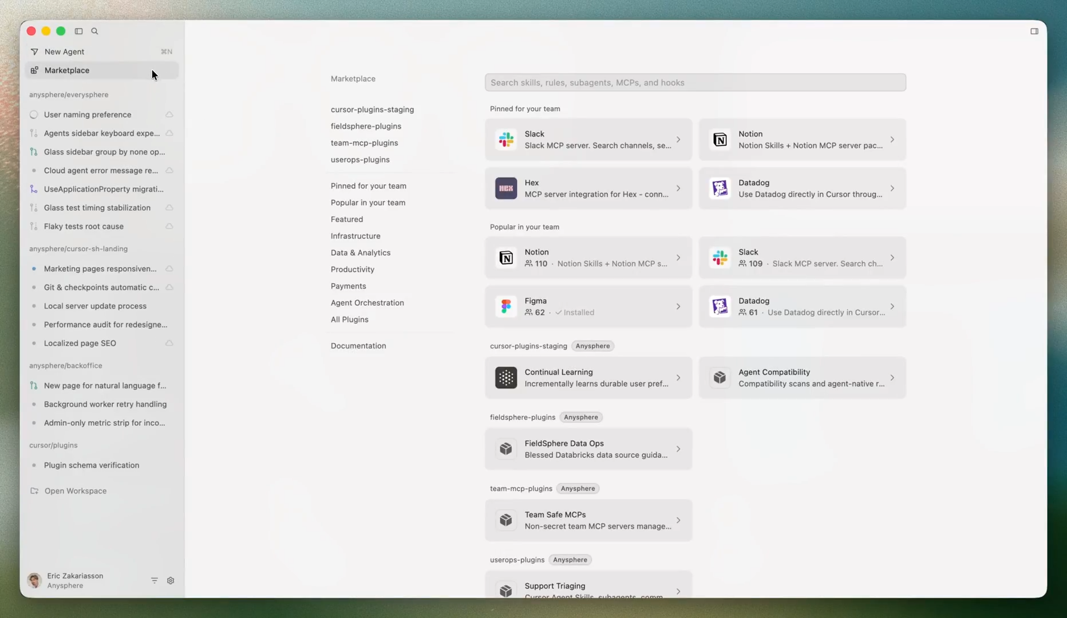Viewport: 1067px width, 618px height.
Task: Click the anysphere/backoffice group heading
Action: pyautogui.click(x=66, y=366)
